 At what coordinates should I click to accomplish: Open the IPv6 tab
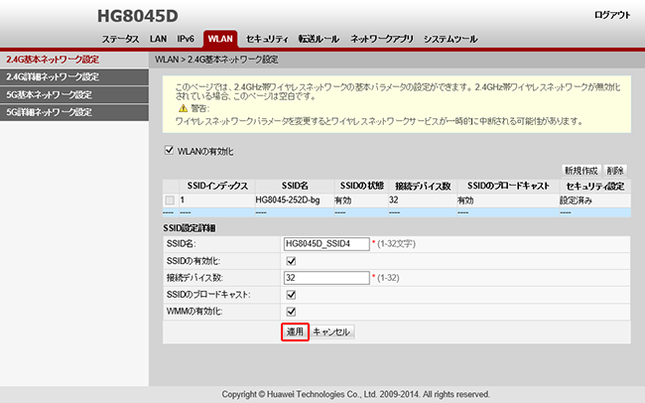pos(186,40)
